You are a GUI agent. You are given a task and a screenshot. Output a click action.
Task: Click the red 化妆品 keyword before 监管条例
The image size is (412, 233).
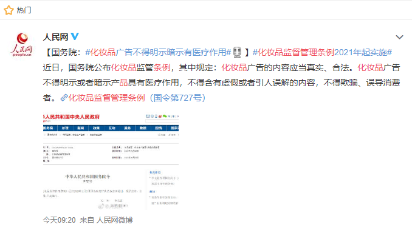point(123,67)
